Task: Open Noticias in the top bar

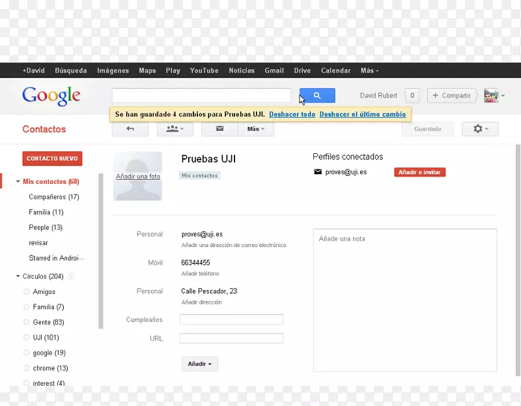Action: click(x=242, y=70)
